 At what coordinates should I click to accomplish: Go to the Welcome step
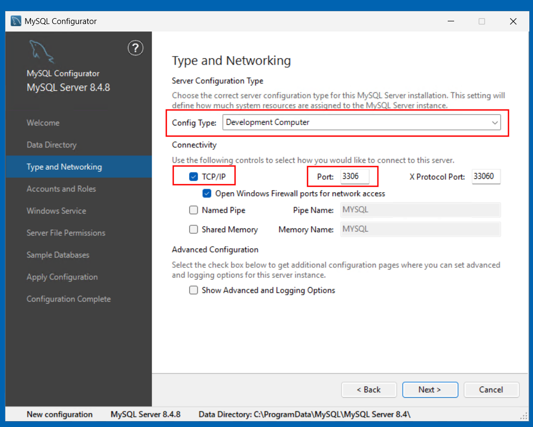(x=79, y=123)
